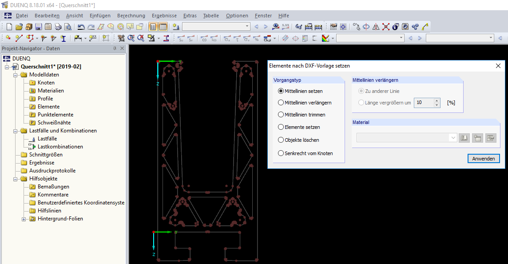Click the printer icon in toolbar
The image size is (508, 264).
coord(58,27)
